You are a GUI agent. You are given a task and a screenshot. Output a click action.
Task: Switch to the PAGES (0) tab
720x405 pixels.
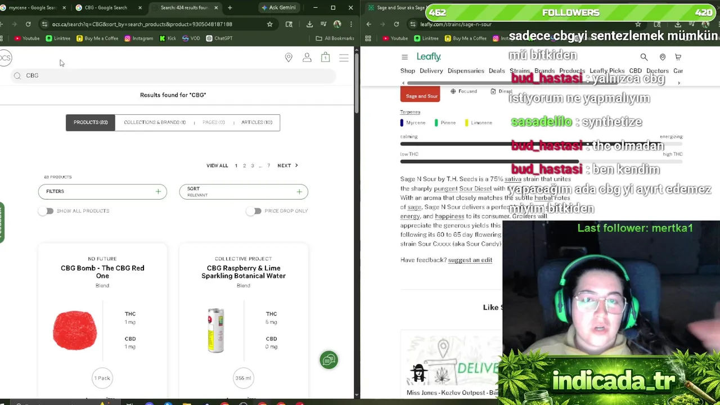click(x=214, y=122)
